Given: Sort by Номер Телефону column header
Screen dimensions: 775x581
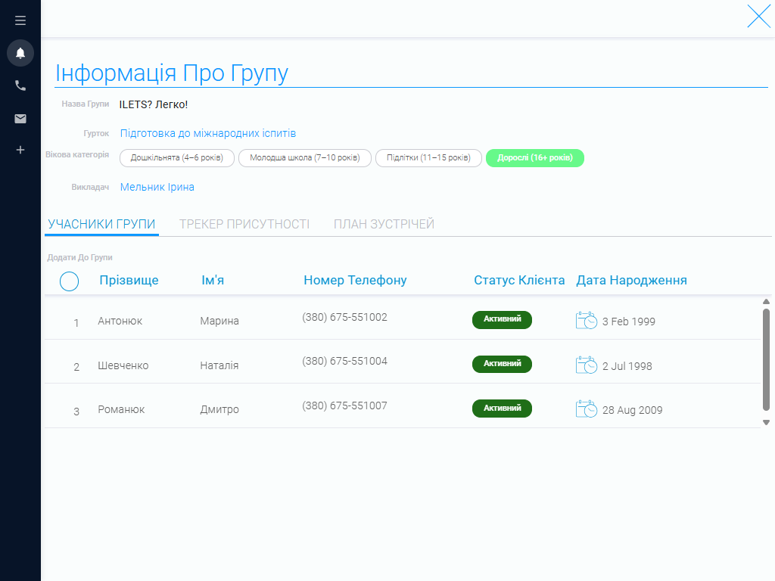Looking at the screenshot, I should pyautogui.click(x=355, y=280).
